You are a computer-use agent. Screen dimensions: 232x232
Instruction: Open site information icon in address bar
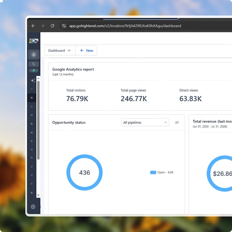[x=64, y=26]
